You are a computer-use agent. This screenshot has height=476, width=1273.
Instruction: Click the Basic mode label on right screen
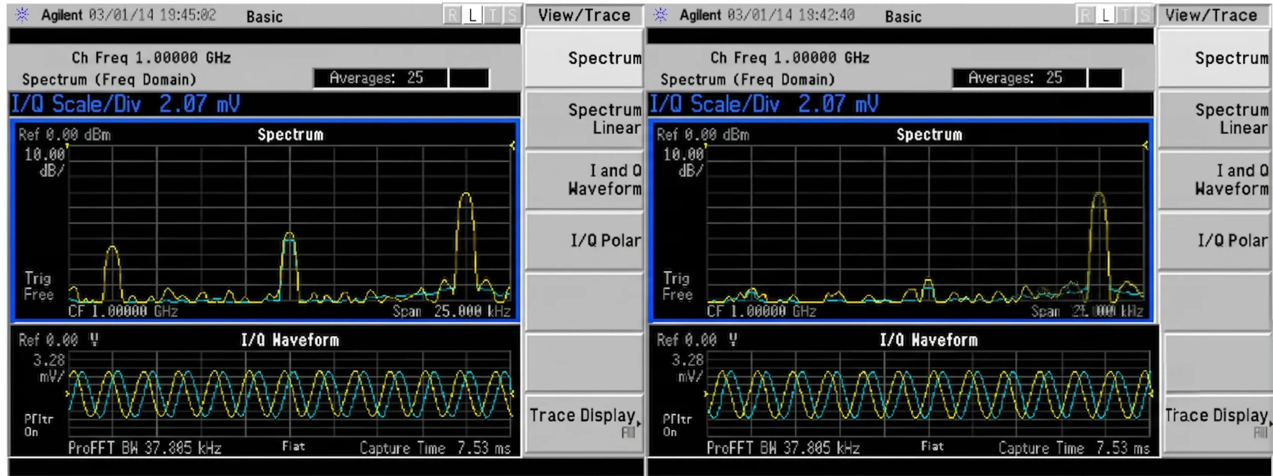tap(903, 17)
